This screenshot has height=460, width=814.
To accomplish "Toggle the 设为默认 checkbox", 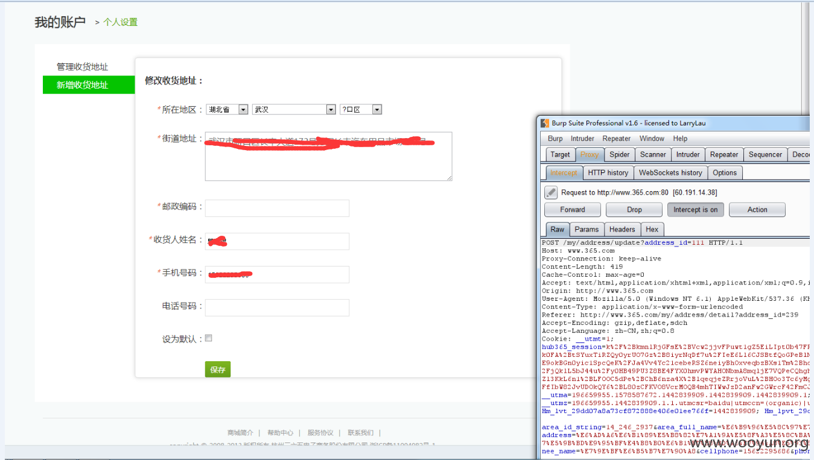I will (209, 338).
